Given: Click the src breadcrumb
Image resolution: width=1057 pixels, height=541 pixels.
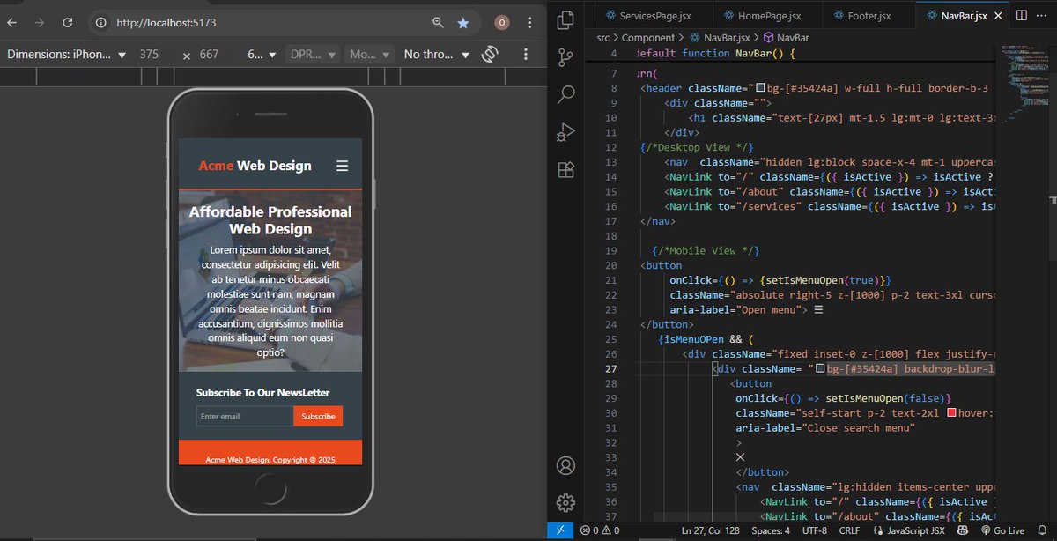Looking at the screenshot, I should point(603,38).
